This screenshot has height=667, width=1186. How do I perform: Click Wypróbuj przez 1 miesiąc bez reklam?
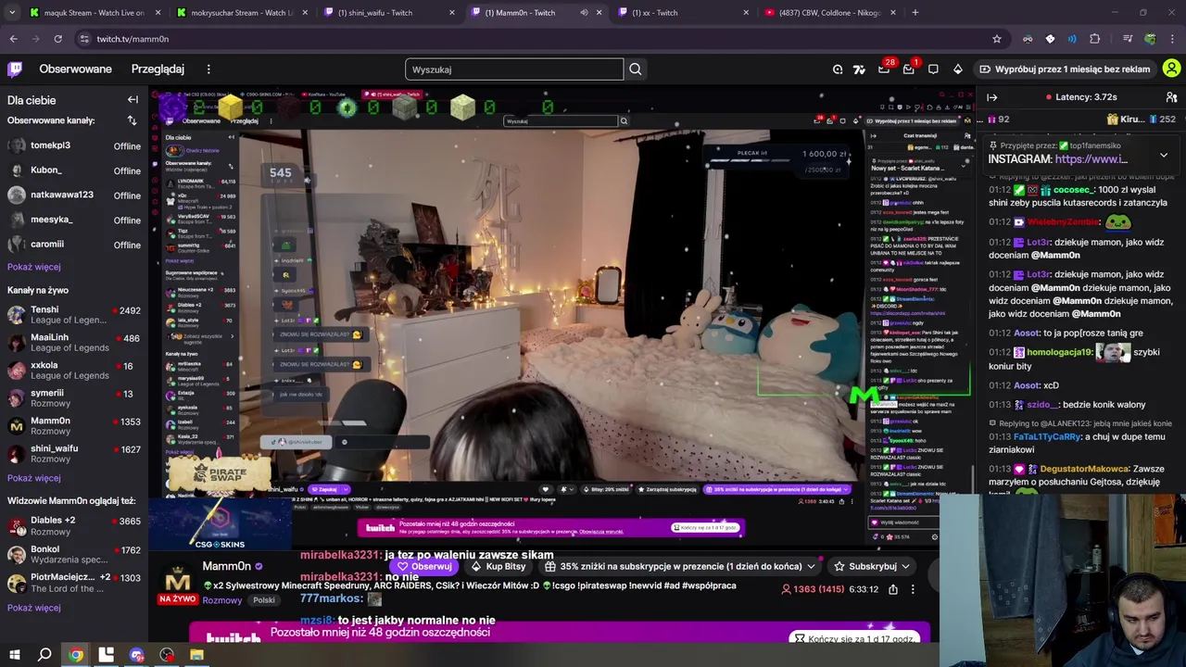pos(1064,69)
